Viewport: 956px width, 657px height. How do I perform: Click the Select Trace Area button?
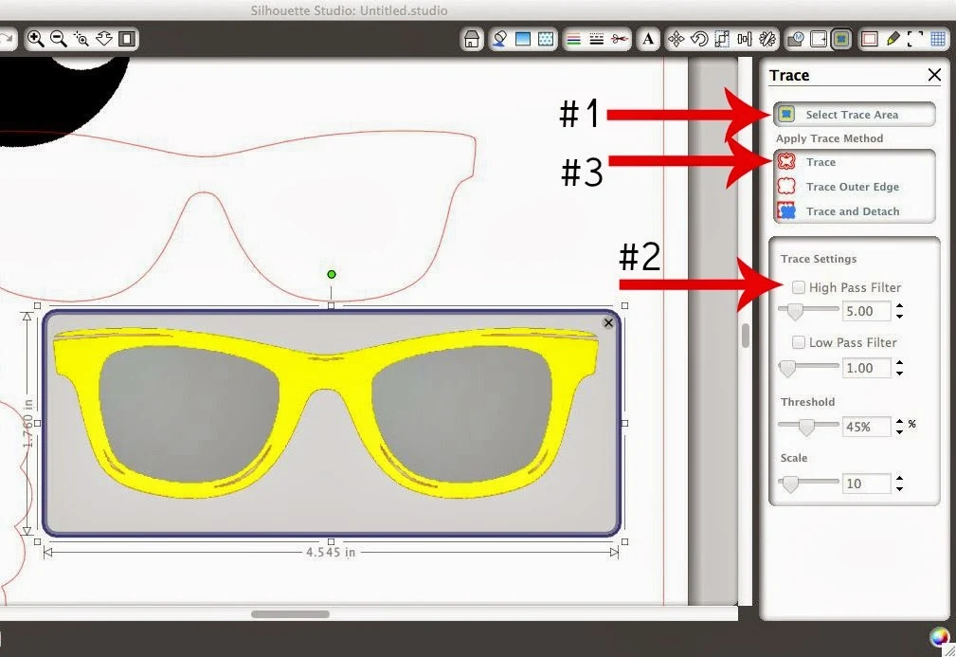[x=853, y=113]
